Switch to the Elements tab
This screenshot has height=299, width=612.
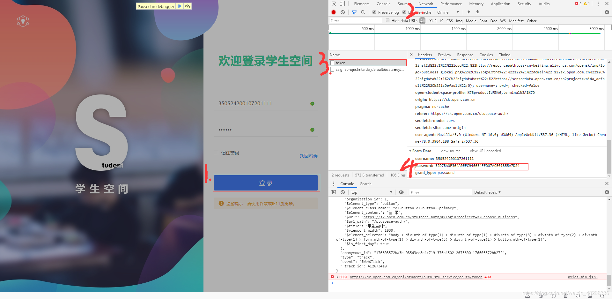(x=361, y=4)
